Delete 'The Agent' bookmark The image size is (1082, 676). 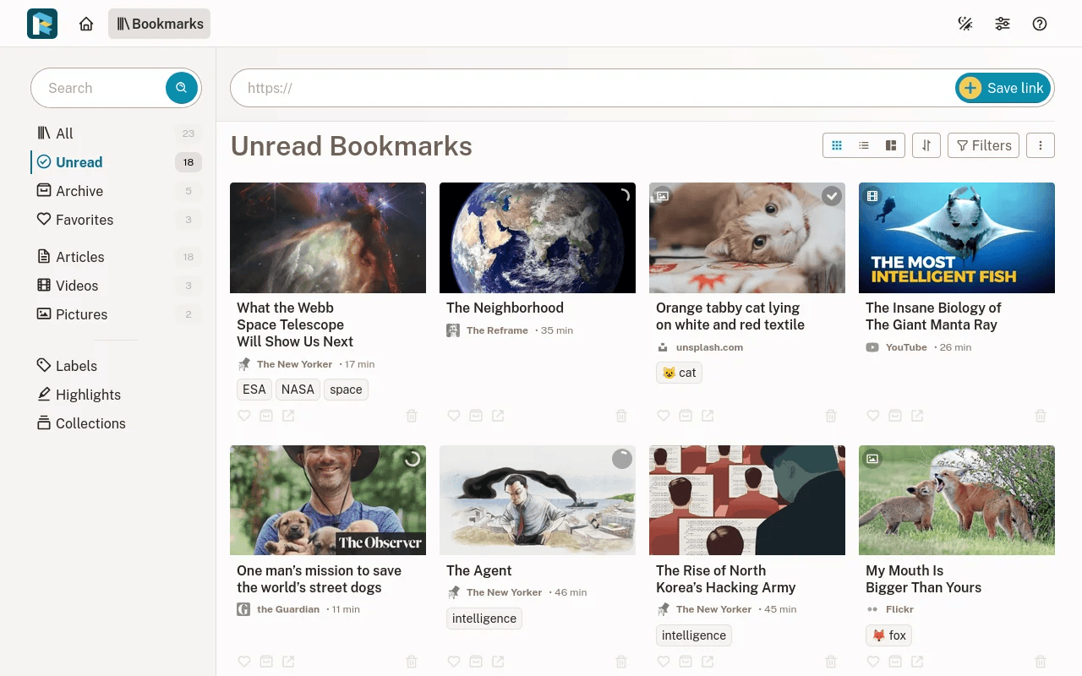[621, 662]
